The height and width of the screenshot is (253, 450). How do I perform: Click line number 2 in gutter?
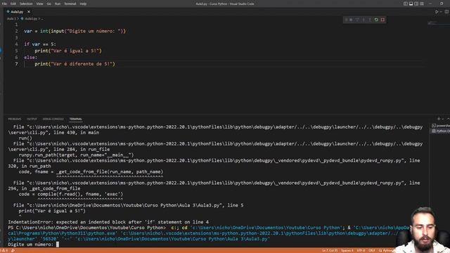(x=16, y=31)
